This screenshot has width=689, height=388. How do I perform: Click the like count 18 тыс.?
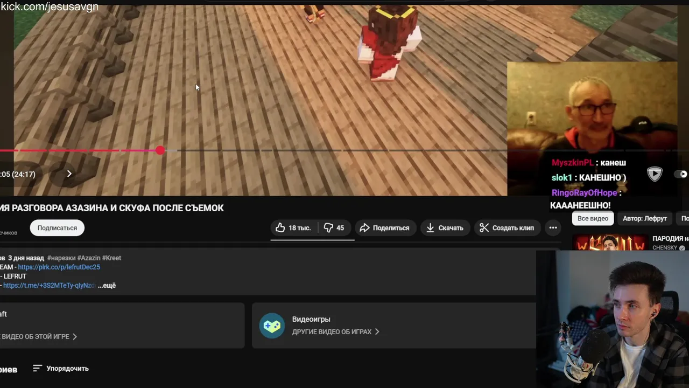click(x=299, y=228)
